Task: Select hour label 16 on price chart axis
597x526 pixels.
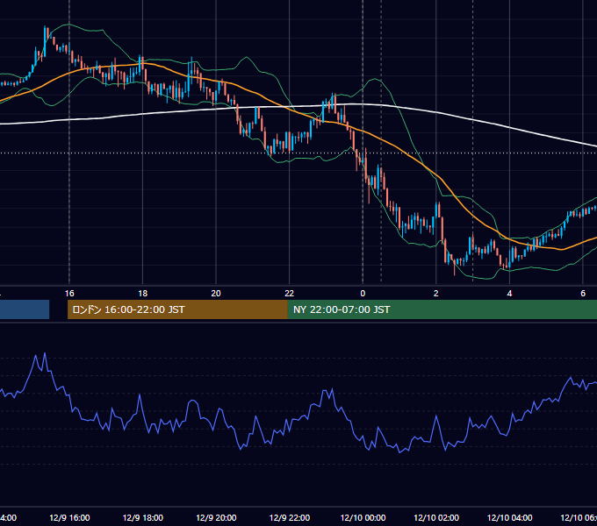Action: coord(69,293)
